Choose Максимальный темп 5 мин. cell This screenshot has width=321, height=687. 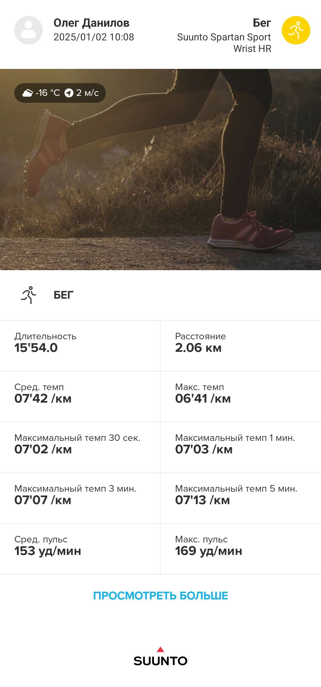(x=241, y=498)
